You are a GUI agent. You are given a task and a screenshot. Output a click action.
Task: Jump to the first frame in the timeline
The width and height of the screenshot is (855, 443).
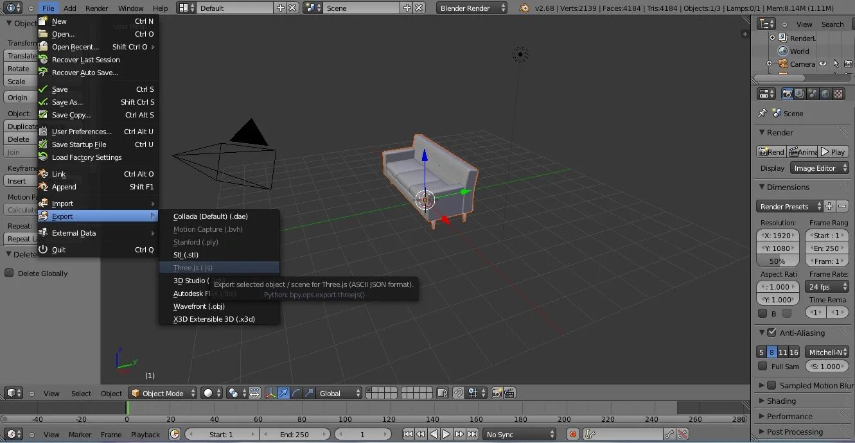click(x=408, y=434)
